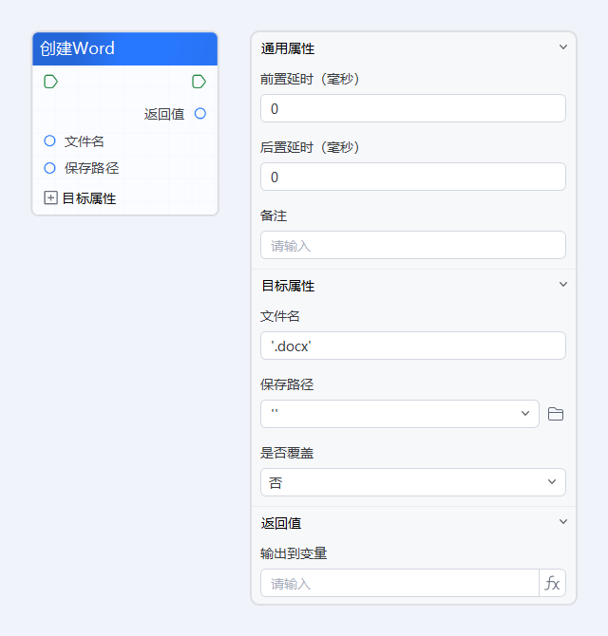Click the 保存路径 input port circle
This screenshot has width=608, height=636.
pos(50,168)
